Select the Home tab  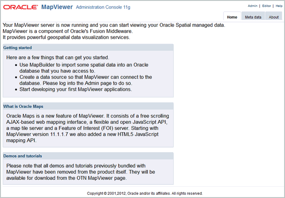point(232,16)
